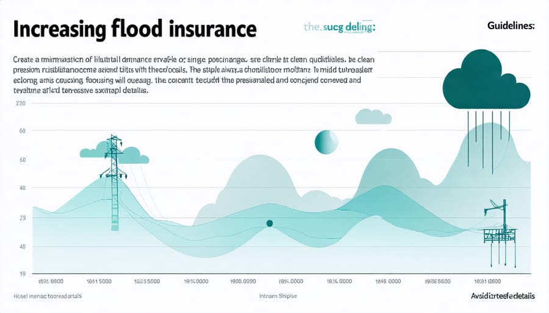Select the gradient teal sphere icon
This screenshot has width=549, height=313.
point(326,142)
